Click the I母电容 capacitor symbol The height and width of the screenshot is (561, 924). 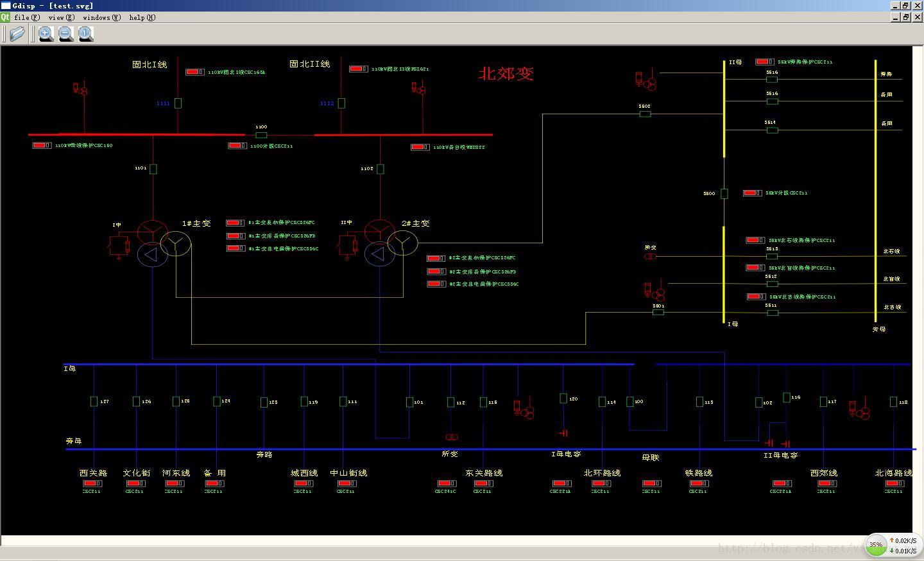[563, 433]
